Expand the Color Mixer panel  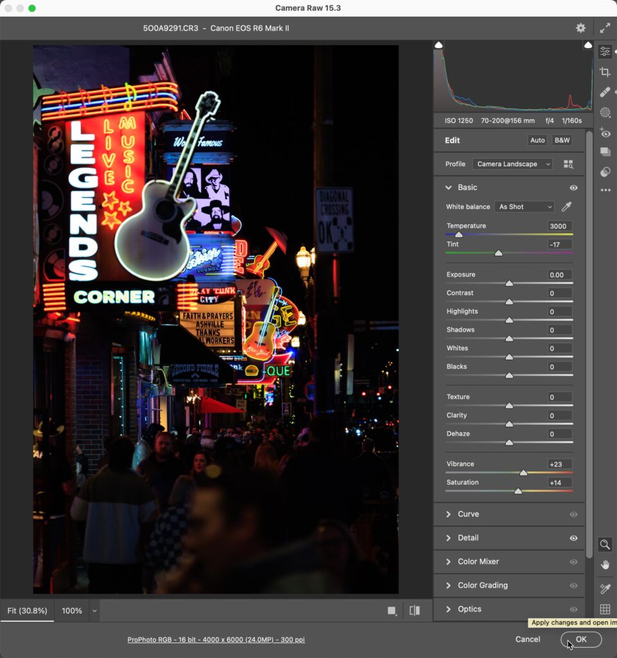point(449,562)
